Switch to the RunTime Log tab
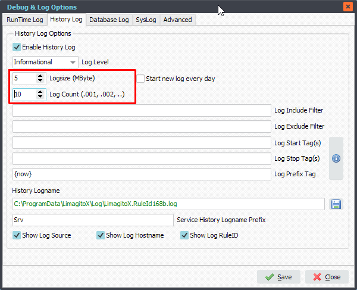The width and height of the screenshot is (357, 290). click(x=25, y=20)
